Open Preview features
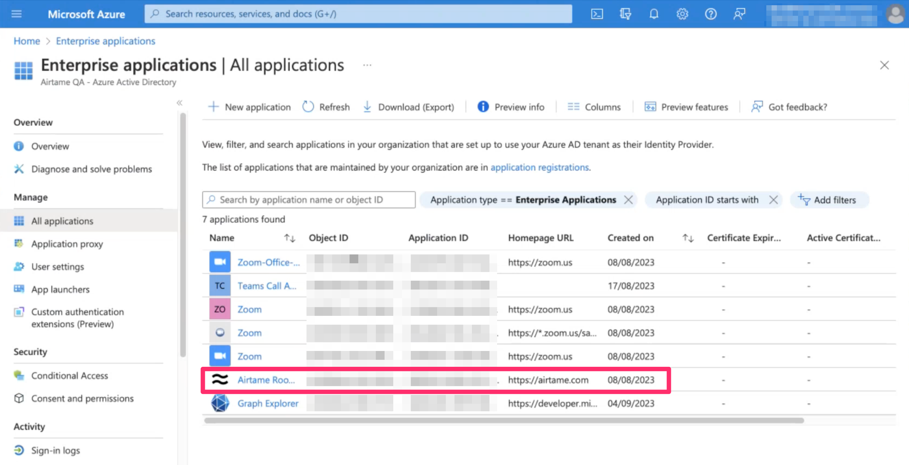The image size is (909, 465). pos(686,107)
